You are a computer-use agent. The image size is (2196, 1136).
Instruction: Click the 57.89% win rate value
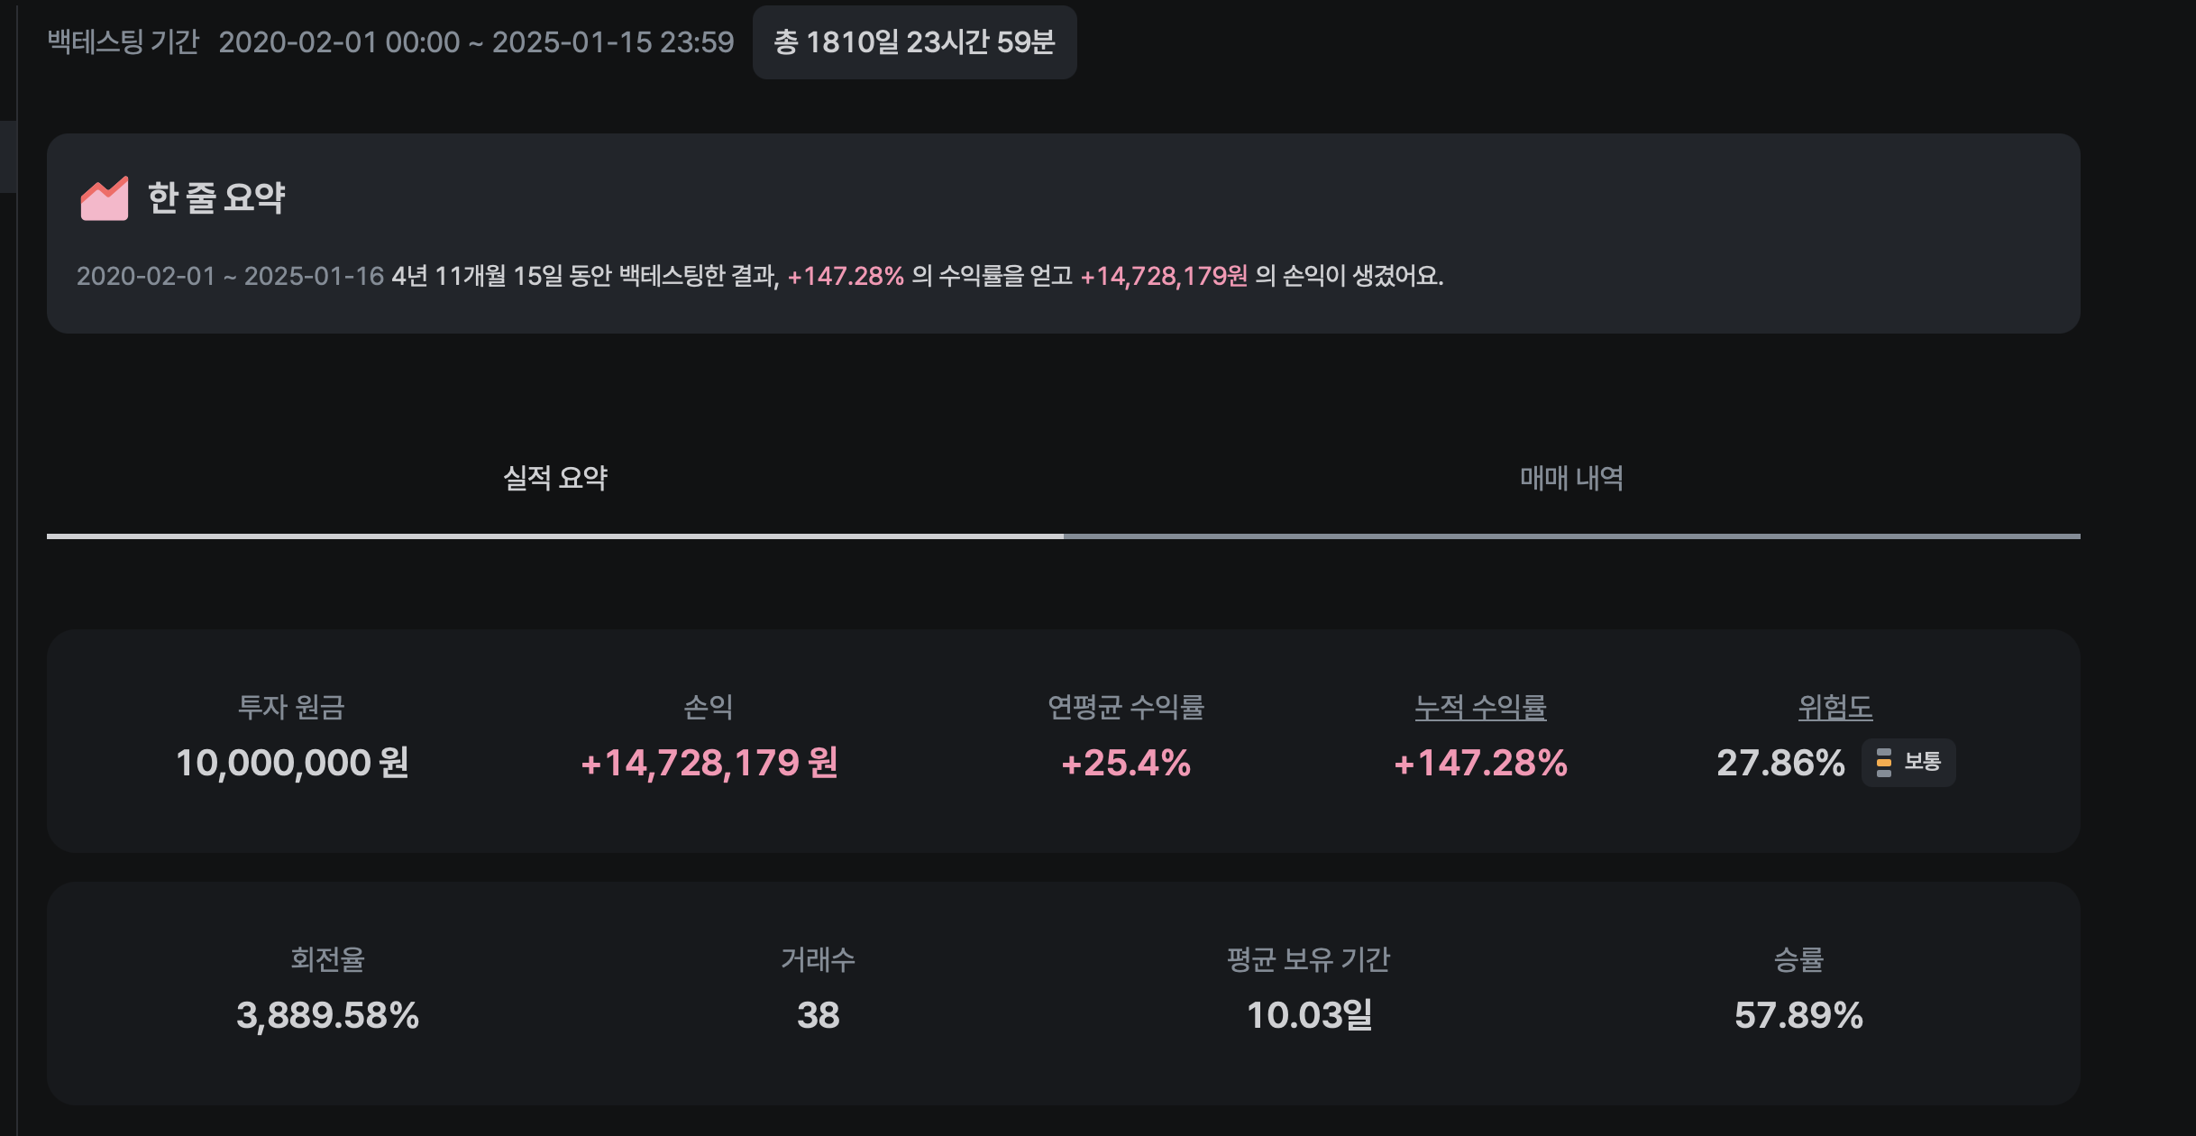coord(1798,1016)
